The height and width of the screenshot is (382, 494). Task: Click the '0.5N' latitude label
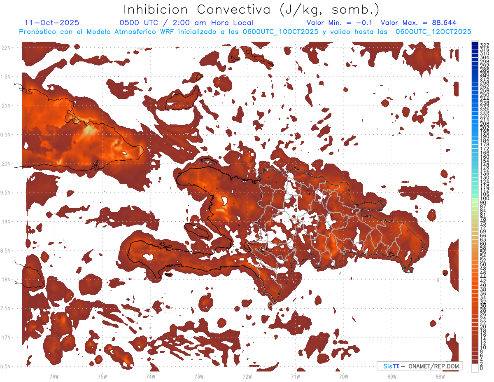pos(6,135)
